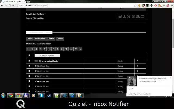Image resolution: width=174 pixels, height=109 pixels.
Task: Click the page vertical scrollbar
Action: click(x=173, y=33)
